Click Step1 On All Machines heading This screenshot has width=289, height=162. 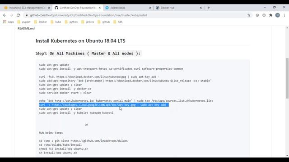88,54
